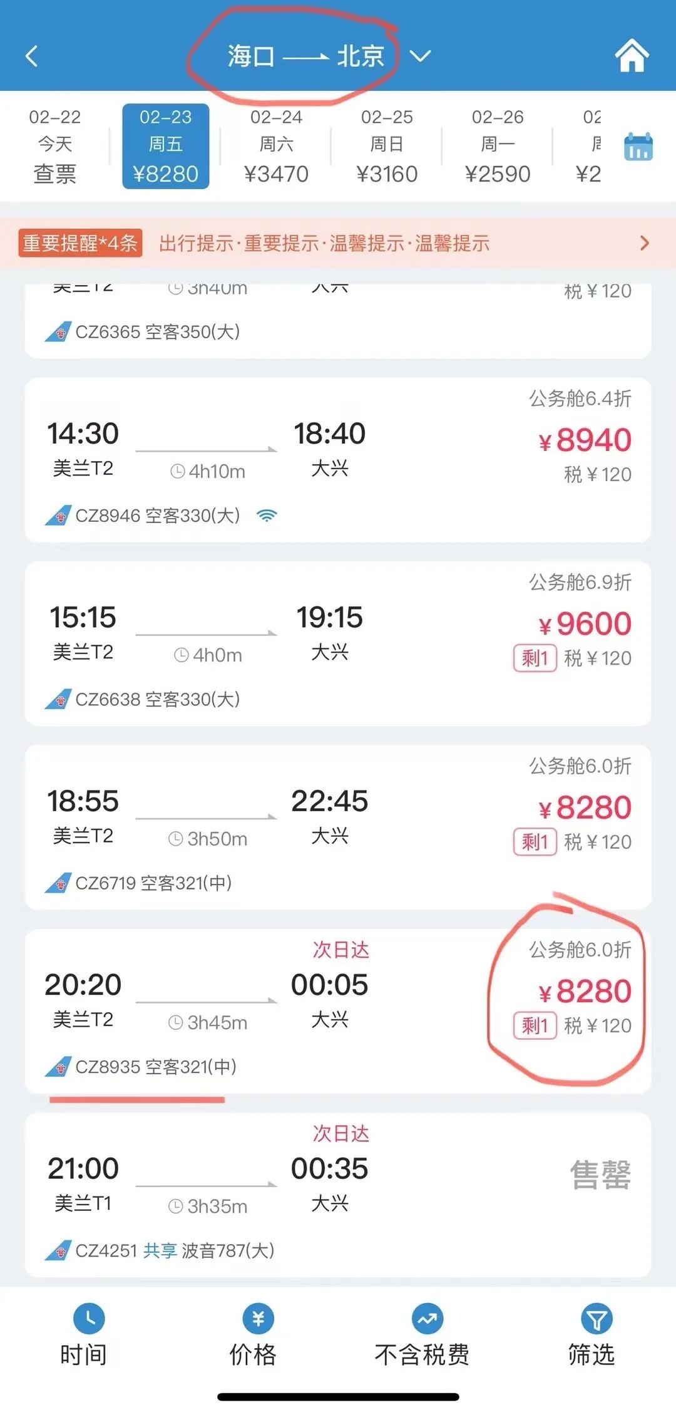Open the calendar date picker icon
676x1412 pixels.
pos(638,147)
